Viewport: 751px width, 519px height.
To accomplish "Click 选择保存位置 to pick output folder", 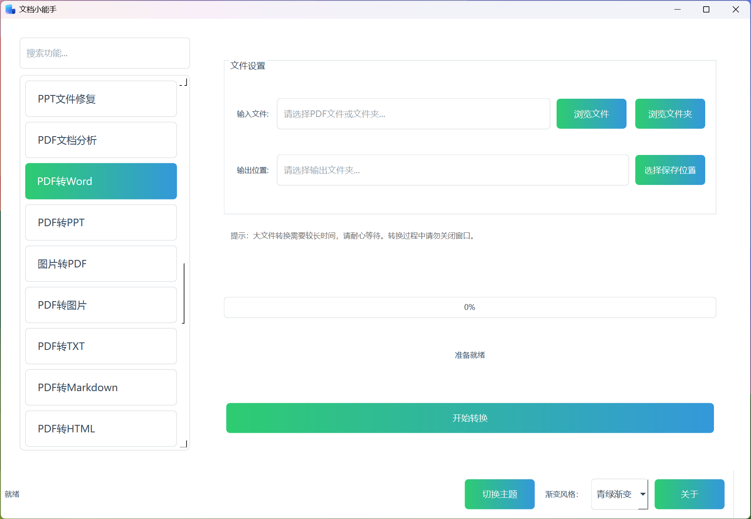I will (670, 170).
